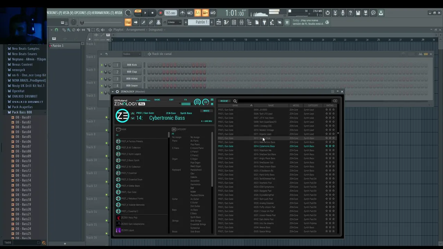This screenshot has width=443, height=249.
Task: Switch to the EDIT tab in Zenology
Action: [x=171, y=100]
